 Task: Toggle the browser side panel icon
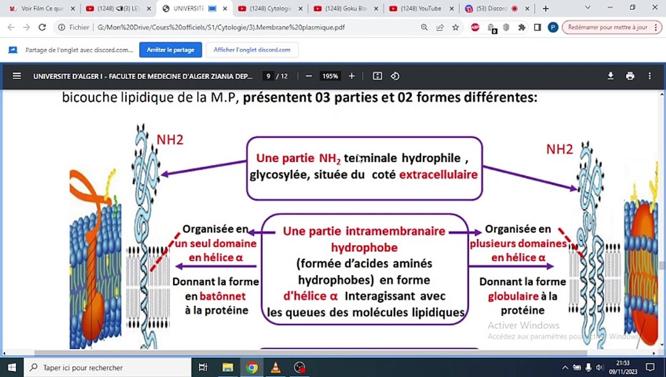pos(537,27)
